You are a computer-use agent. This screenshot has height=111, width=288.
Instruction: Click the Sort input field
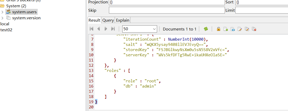click(262, 2)
